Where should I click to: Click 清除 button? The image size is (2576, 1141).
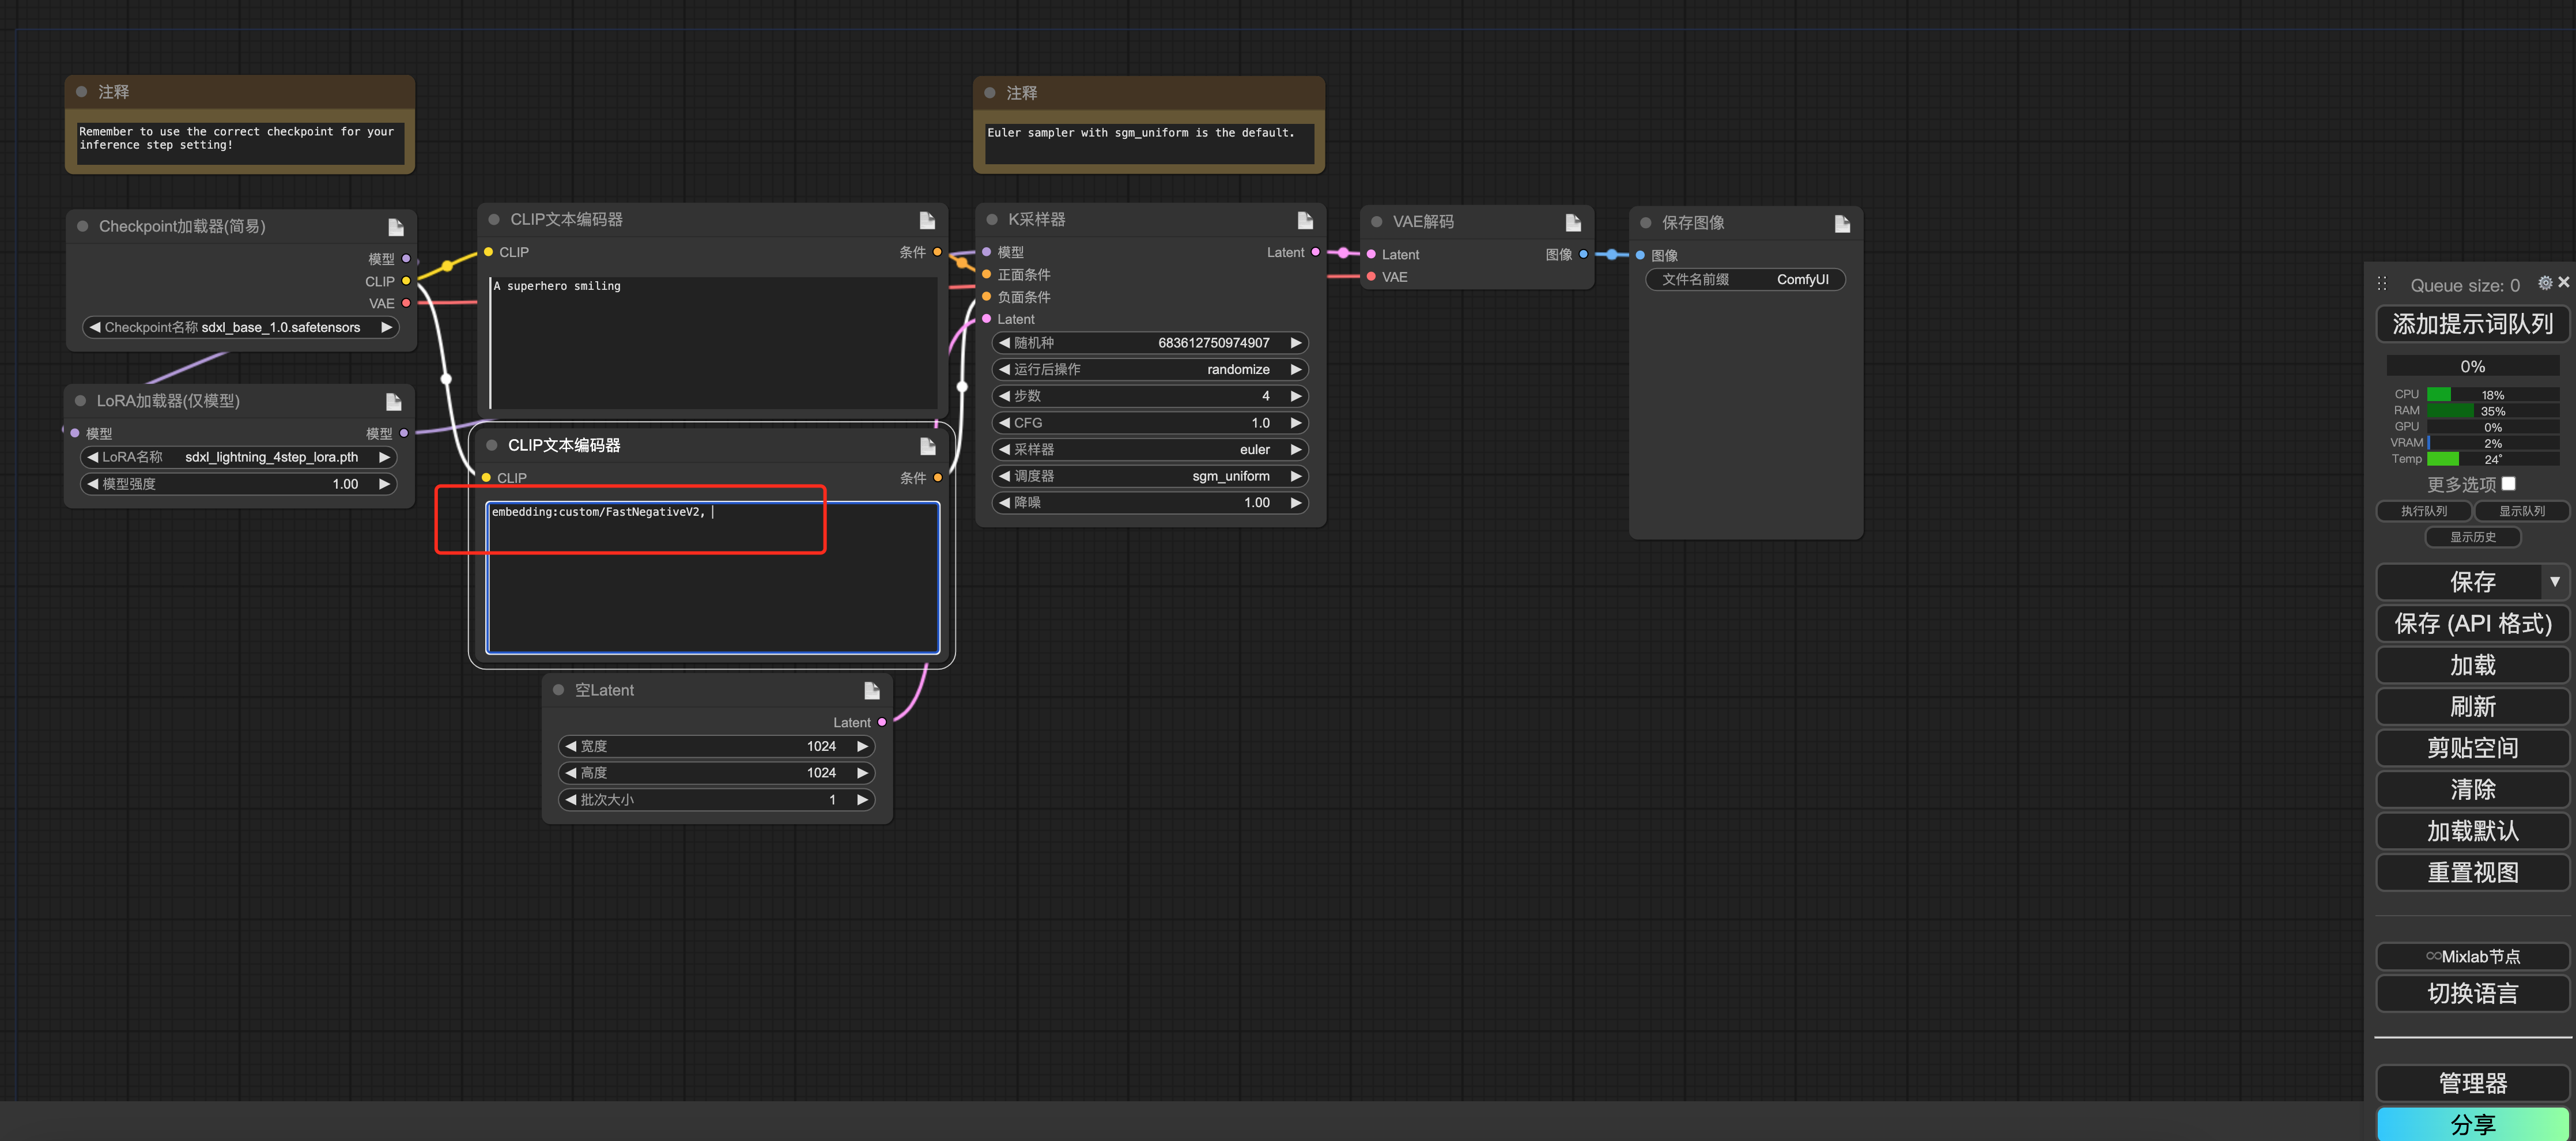click(2472, 790)
